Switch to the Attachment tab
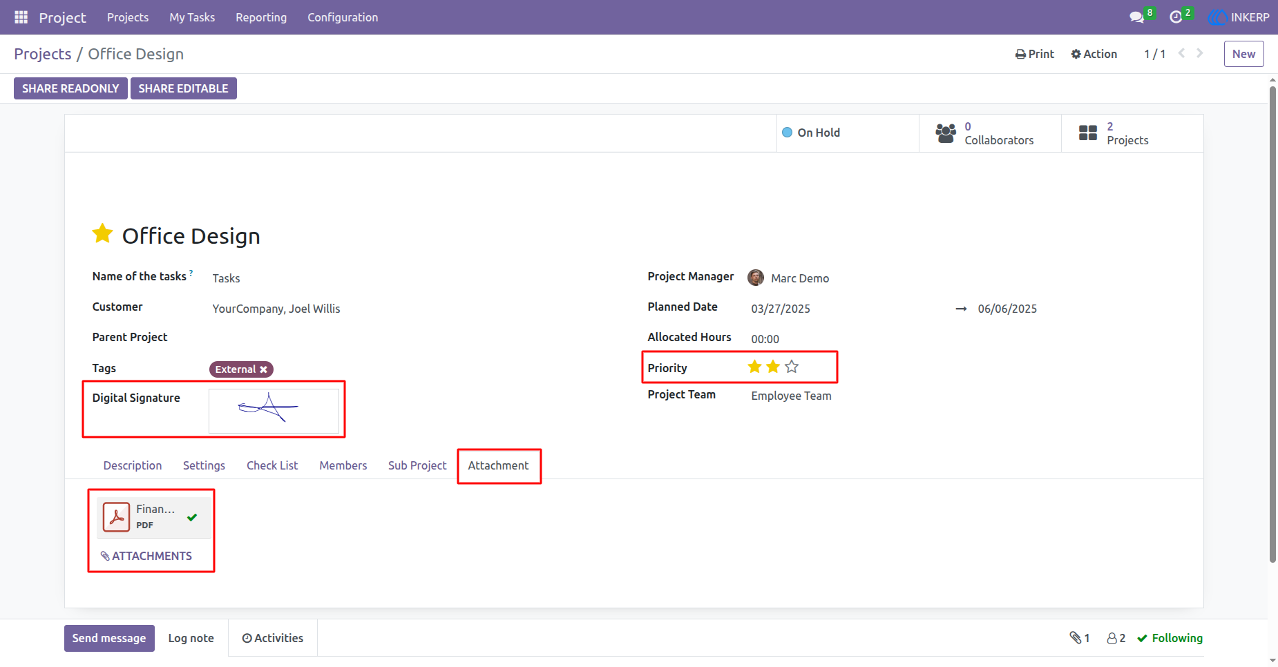1278x667 pixels. coord(498,465)
